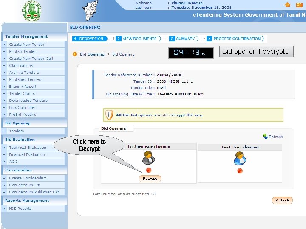This screenshot has height=229, width=306.
Task: Click the Refresh icon in Bid Openers
Action: pos(265,136)
